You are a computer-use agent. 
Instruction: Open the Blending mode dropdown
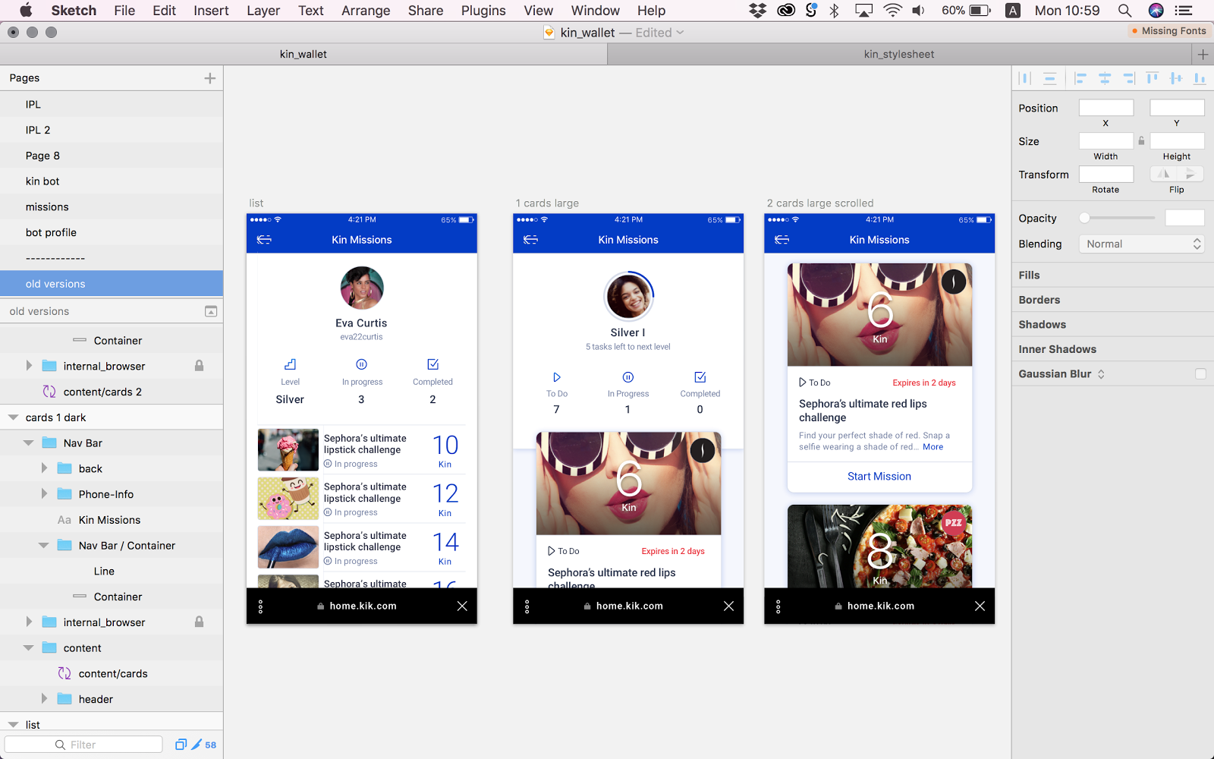(x=1142, y=244)
